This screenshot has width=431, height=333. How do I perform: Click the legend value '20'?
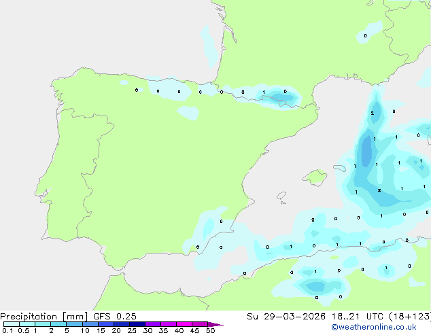(116, 330)
